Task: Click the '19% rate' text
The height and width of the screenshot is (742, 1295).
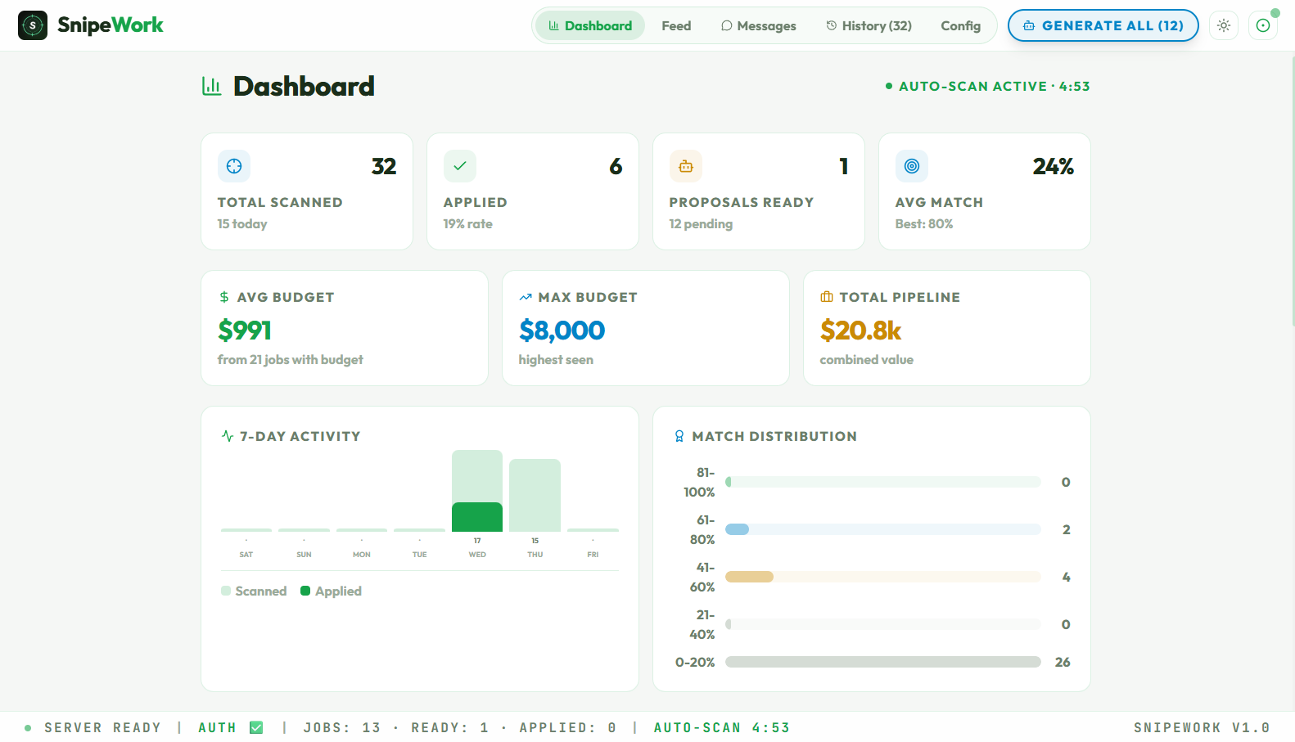Action: point(468,223)
